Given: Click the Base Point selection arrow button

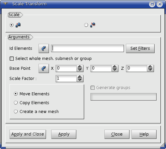Looking at the screenshot, I should (x=44, y=68).
